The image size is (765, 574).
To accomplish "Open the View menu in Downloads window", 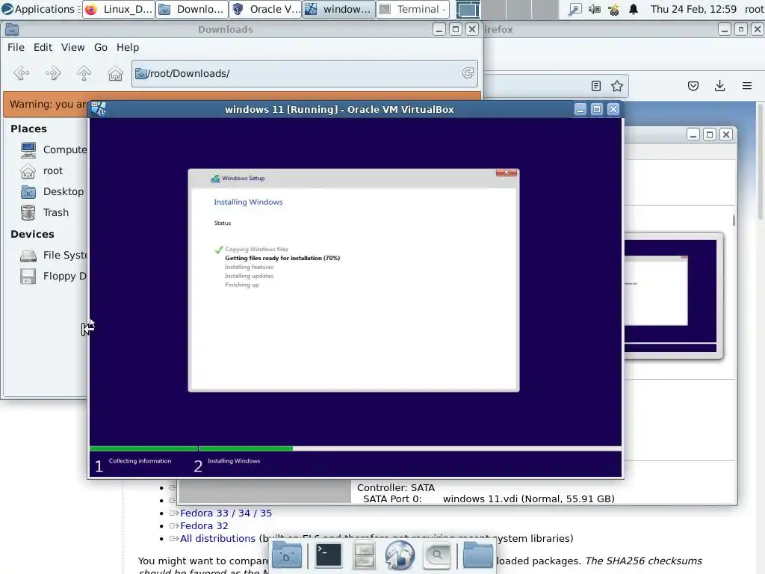I will 72,47.
